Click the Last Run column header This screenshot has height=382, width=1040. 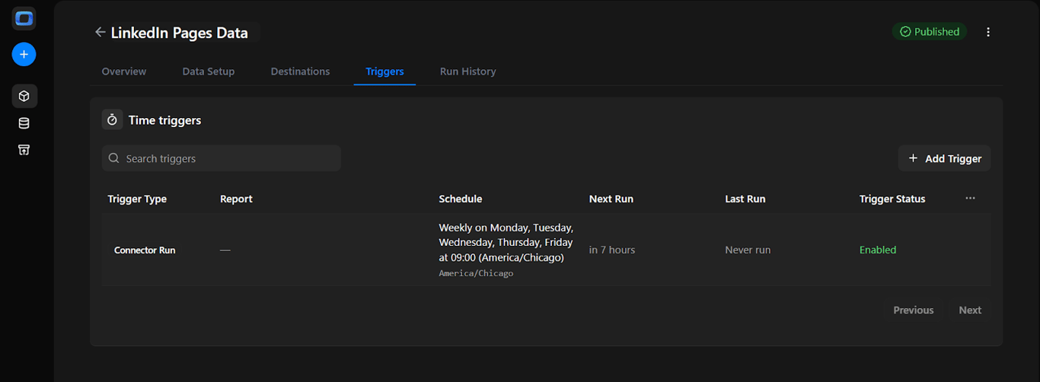pos(745,199)
